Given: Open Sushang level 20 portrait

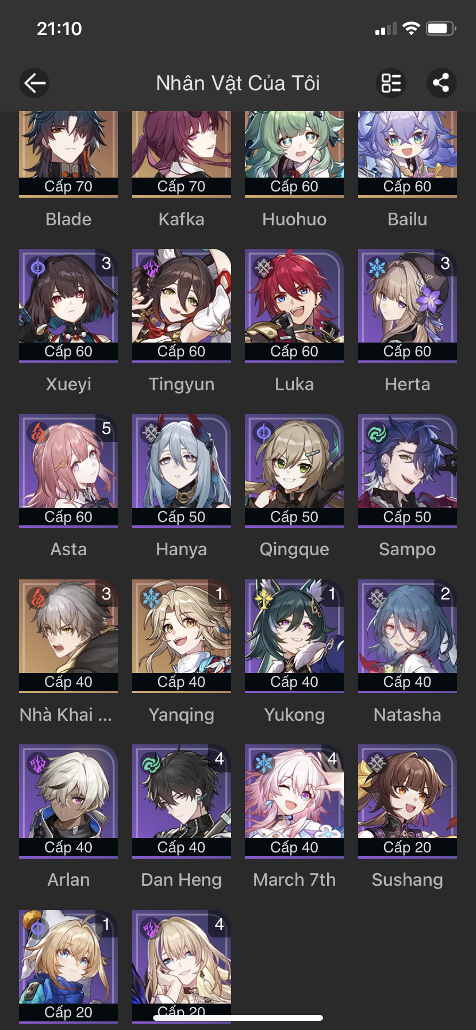Looking at the screenshot, I should click(408, 801).
